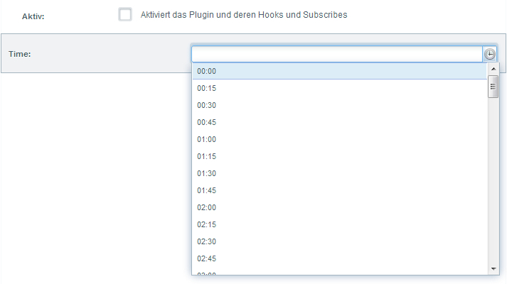Enable the Aktiv plugin checkbox
The width and height of the screenshot is (507, 284).
125,14
